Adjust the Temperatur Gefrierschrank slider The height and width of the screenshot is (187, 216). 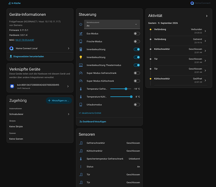point(121,89)
